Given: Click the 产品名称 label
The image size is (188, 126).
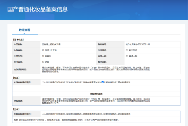Looking at the screenshot, I should coord(18,44).
